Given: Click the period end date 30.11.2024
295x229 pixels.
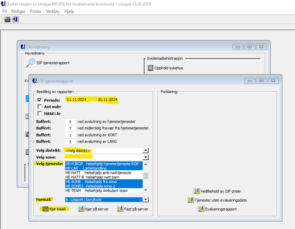Looking at the screenshot, I should click(108, 100).
